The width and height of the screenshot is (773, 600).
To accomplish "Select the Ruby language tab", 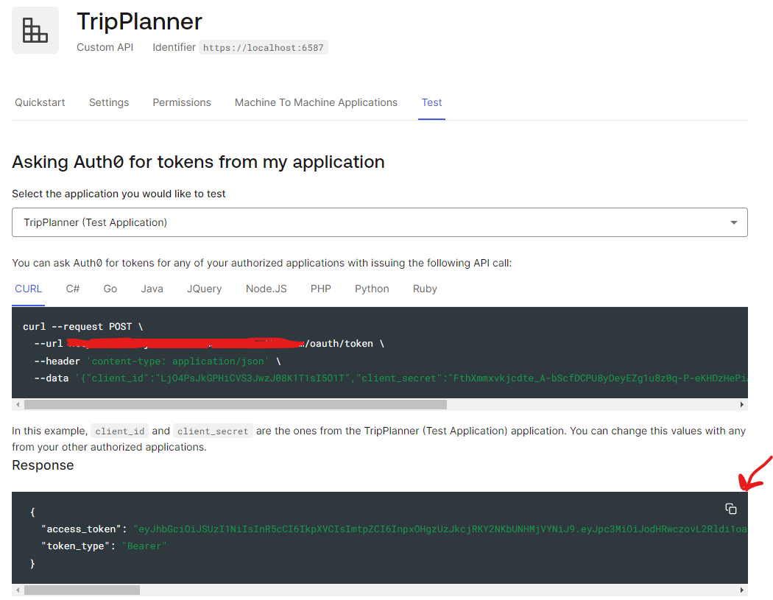I will click(x=424, y=289).
